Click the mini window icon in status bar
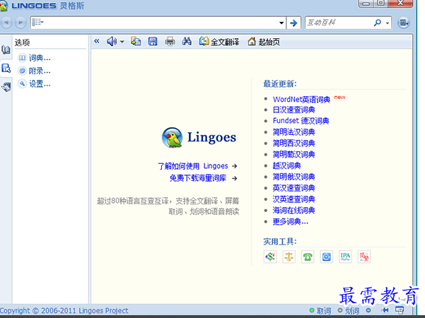Screen dimensions: 425x318 point(400,310)
